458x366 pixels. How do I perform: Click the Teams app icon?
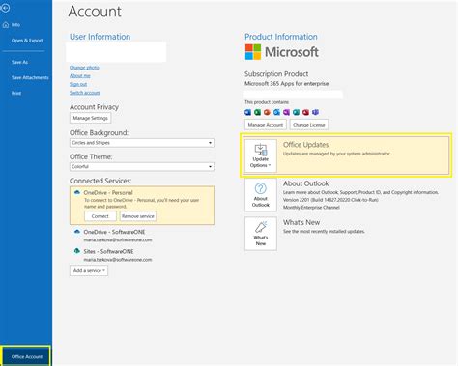[x=315, y=112]
